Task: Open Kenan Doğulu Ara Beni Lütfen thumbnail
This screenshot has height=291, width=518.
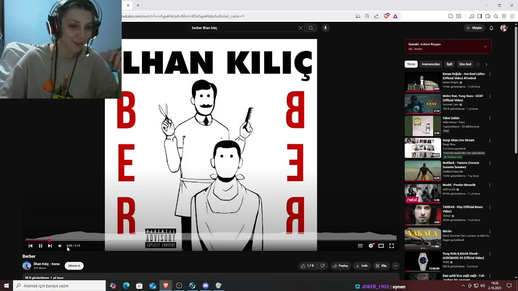Action: (422, 82)
